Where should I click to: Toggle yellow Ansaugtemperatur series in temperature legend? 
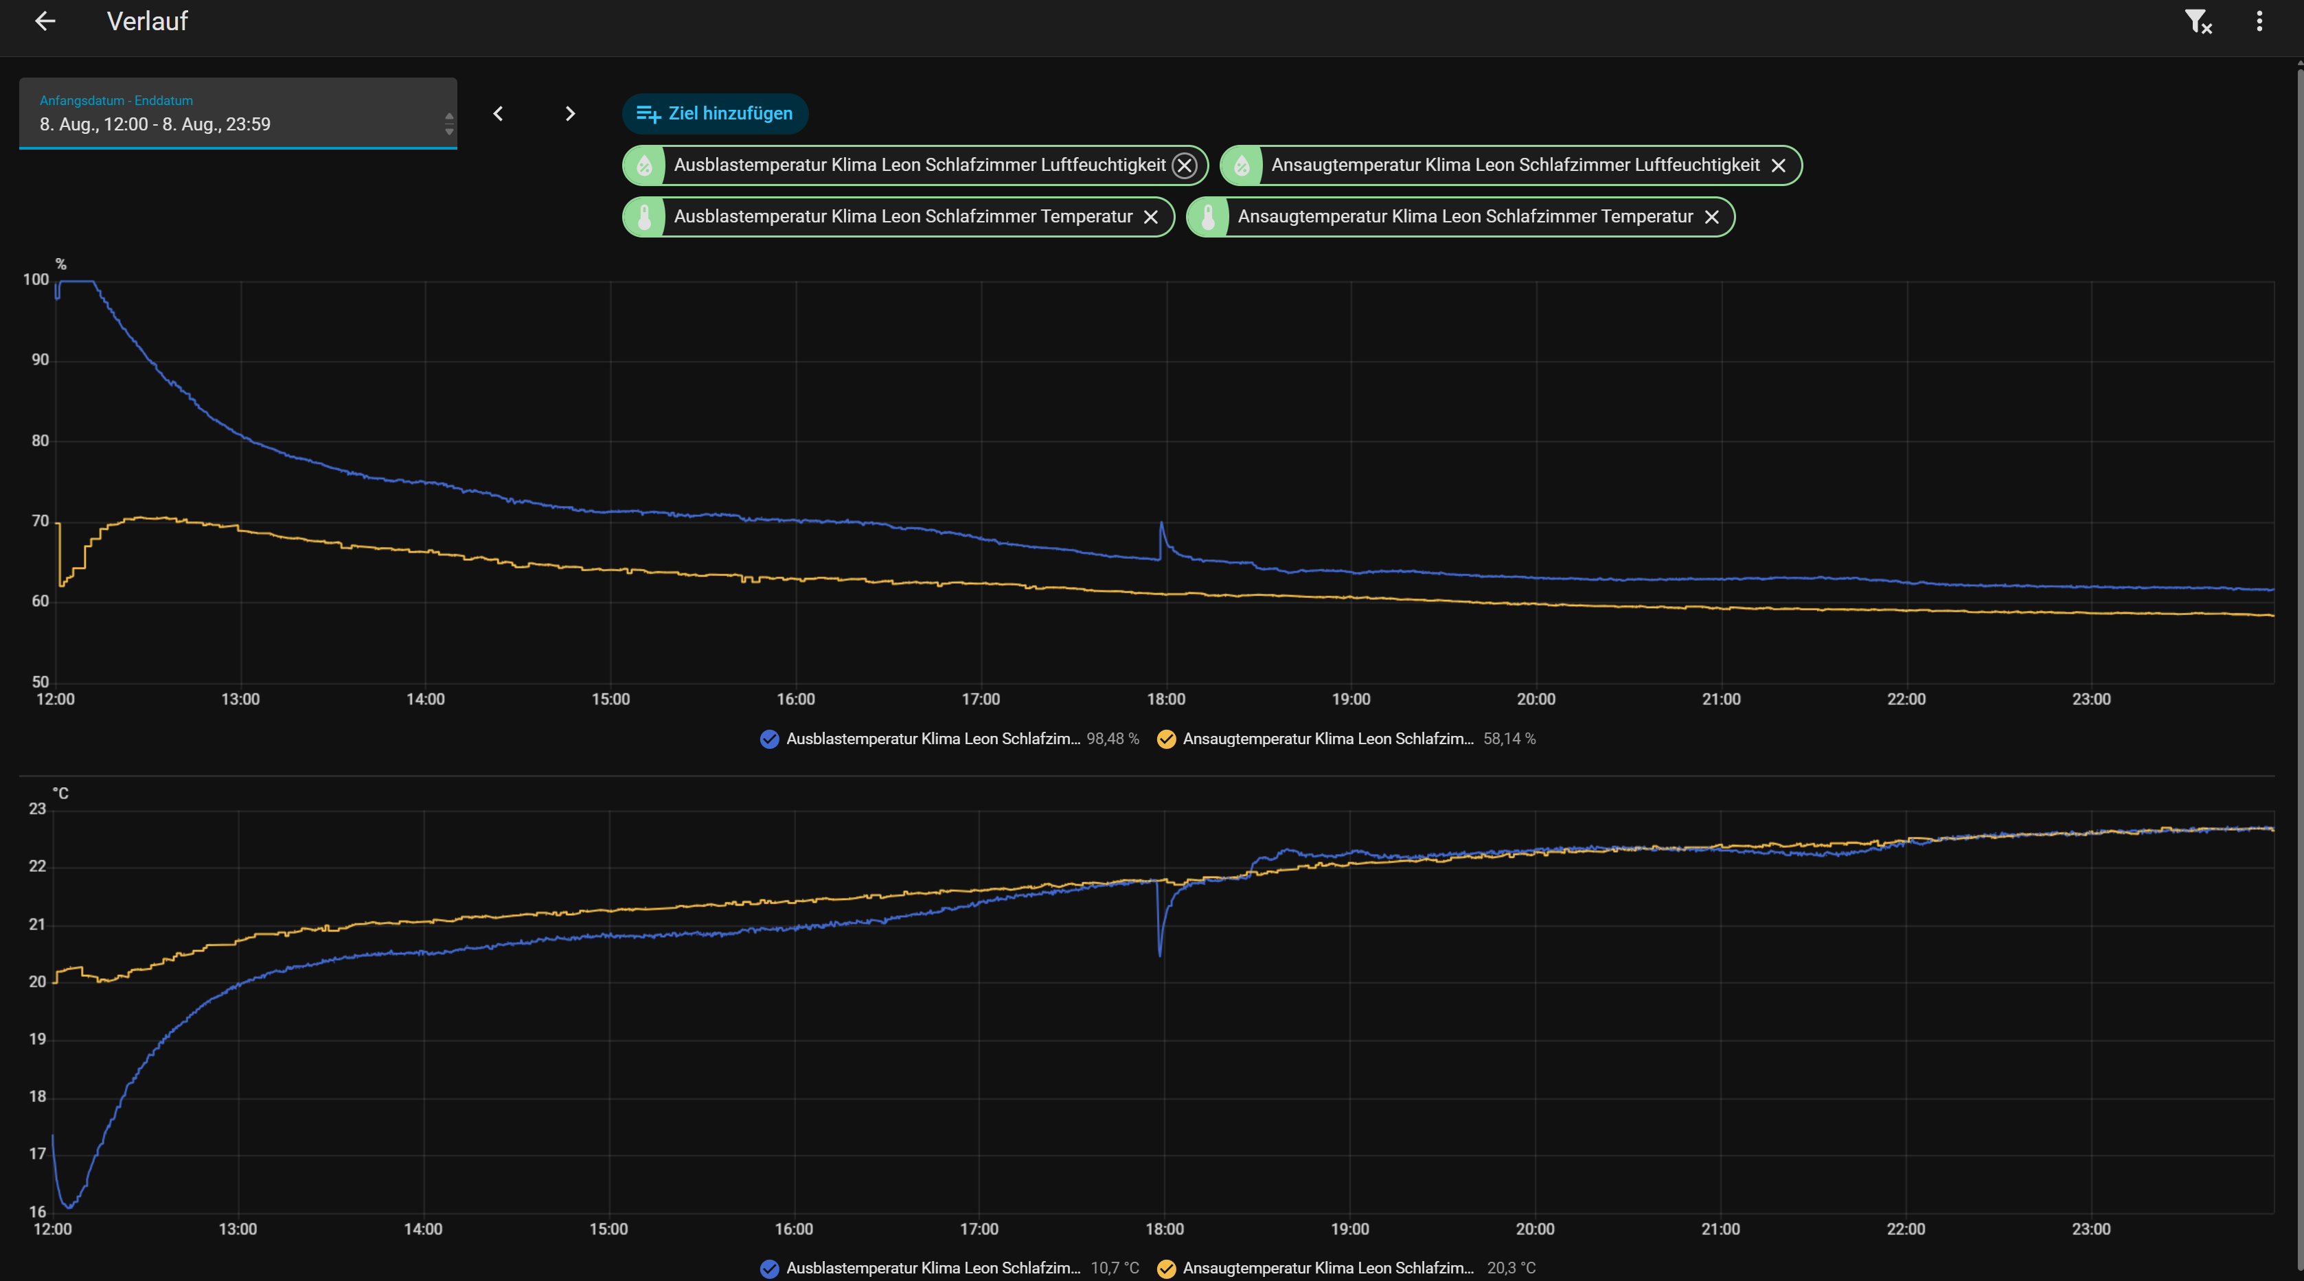(x=1166, y=1269)
